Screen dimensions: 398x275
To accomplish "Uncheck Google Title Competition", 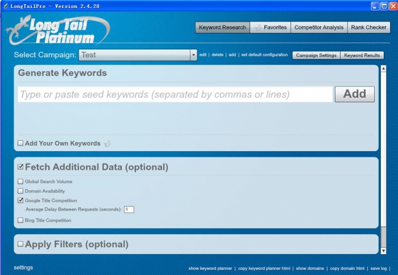I will (20, 201).
